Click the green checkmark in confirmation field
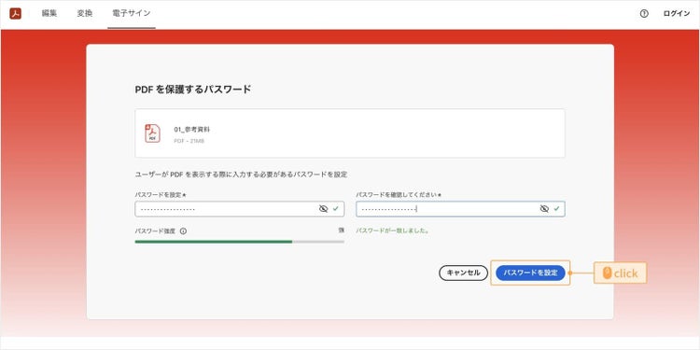The height and width of the screenshot is (350, 700). (x=556, y=208)
